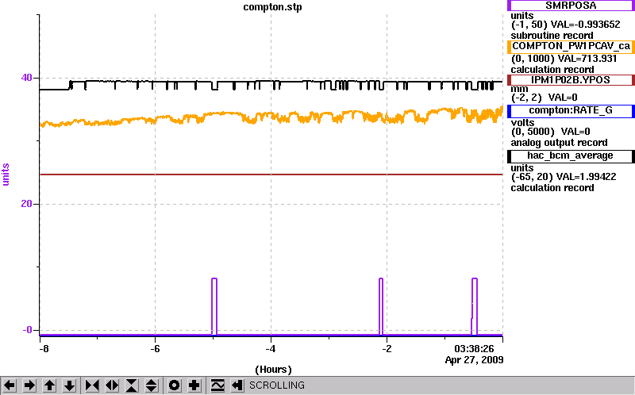
Task: Click the (-2, 2) VAL=0 readout
Action: [x=544, y=98]
